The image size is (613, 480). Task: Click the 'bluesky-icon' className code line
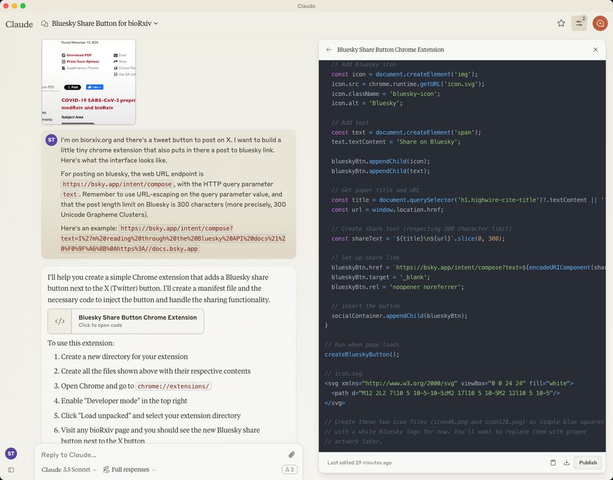coord(386,94)
